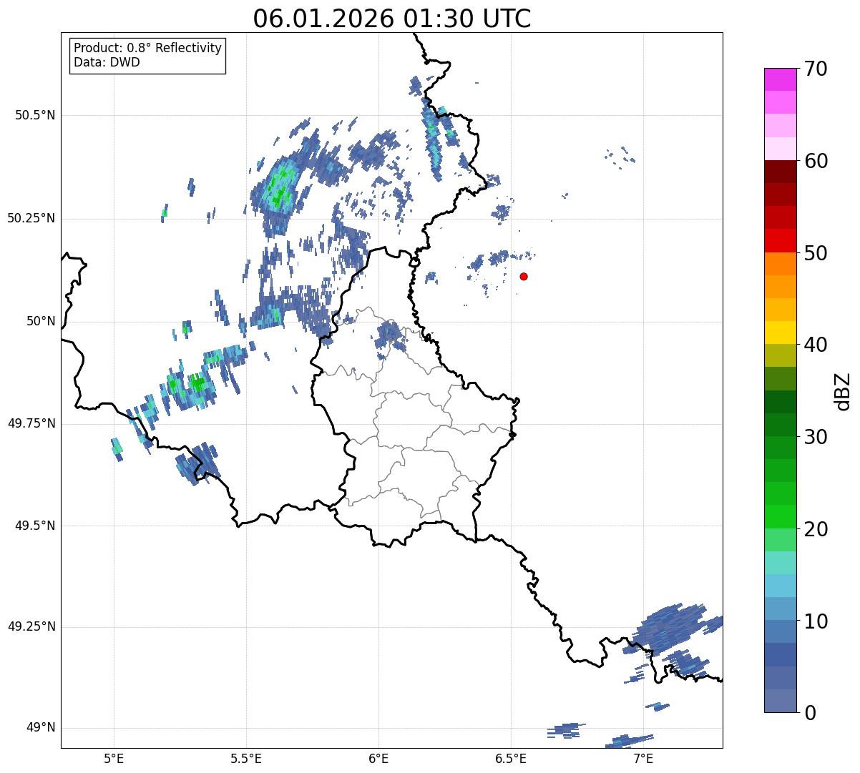Select the dark maroon colorbar segment below 60

coord(780,172)
